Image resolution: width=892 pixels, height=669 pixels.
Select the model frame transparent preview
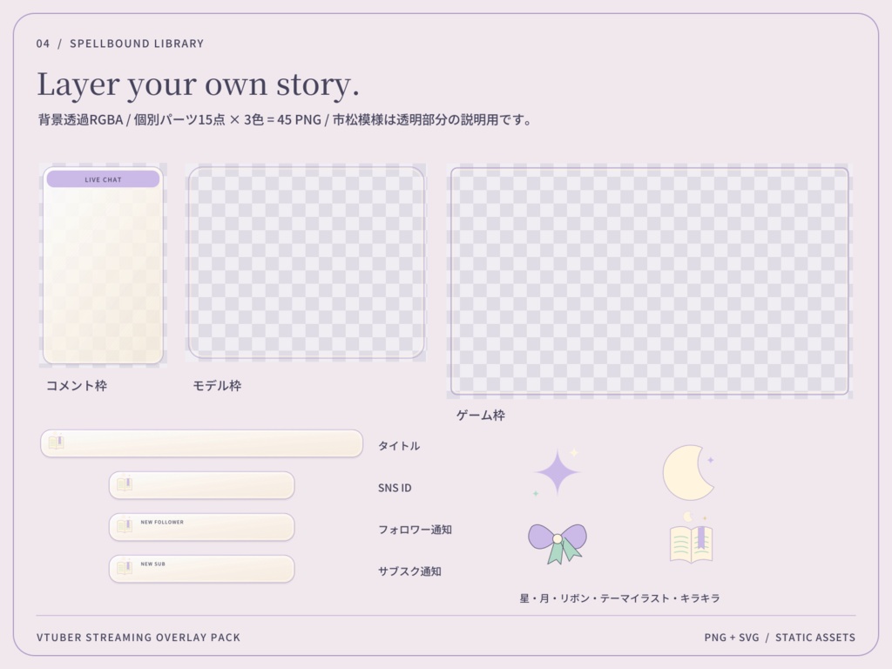[x=306, y=262]
